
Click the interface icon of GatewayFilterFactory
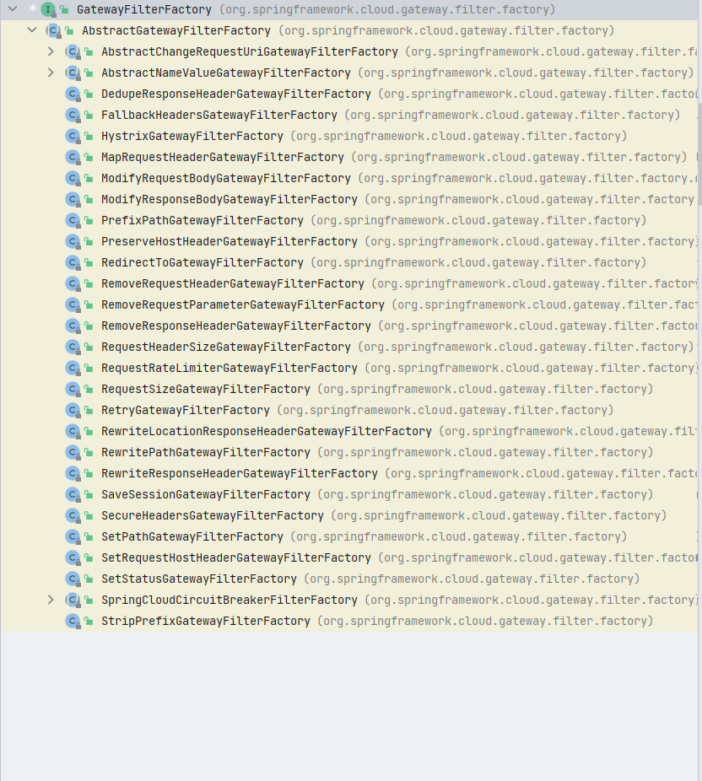[48, 9]
